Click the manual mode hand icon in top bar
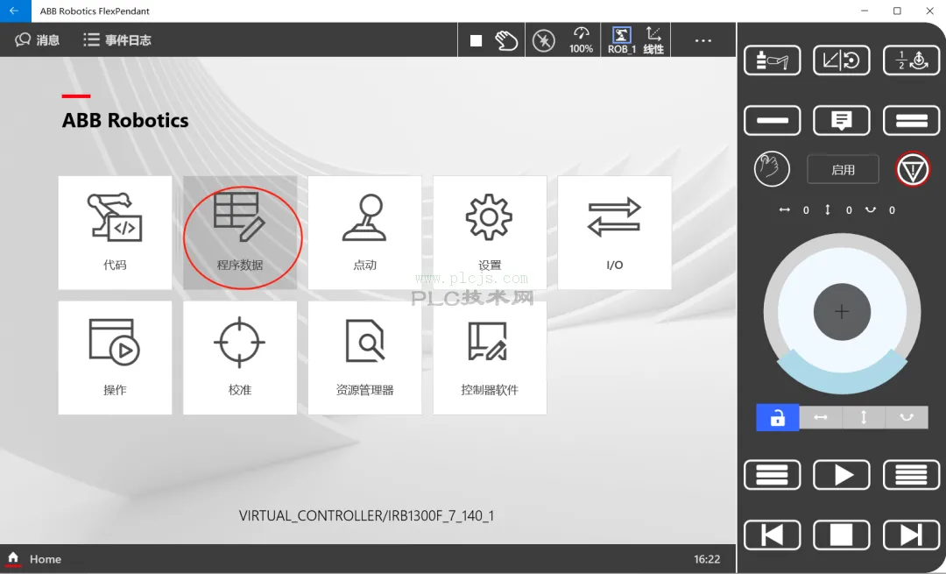Image resolution: width=946 pixels, height=574 pixels. pyautogui.click(x=506, y=40)
